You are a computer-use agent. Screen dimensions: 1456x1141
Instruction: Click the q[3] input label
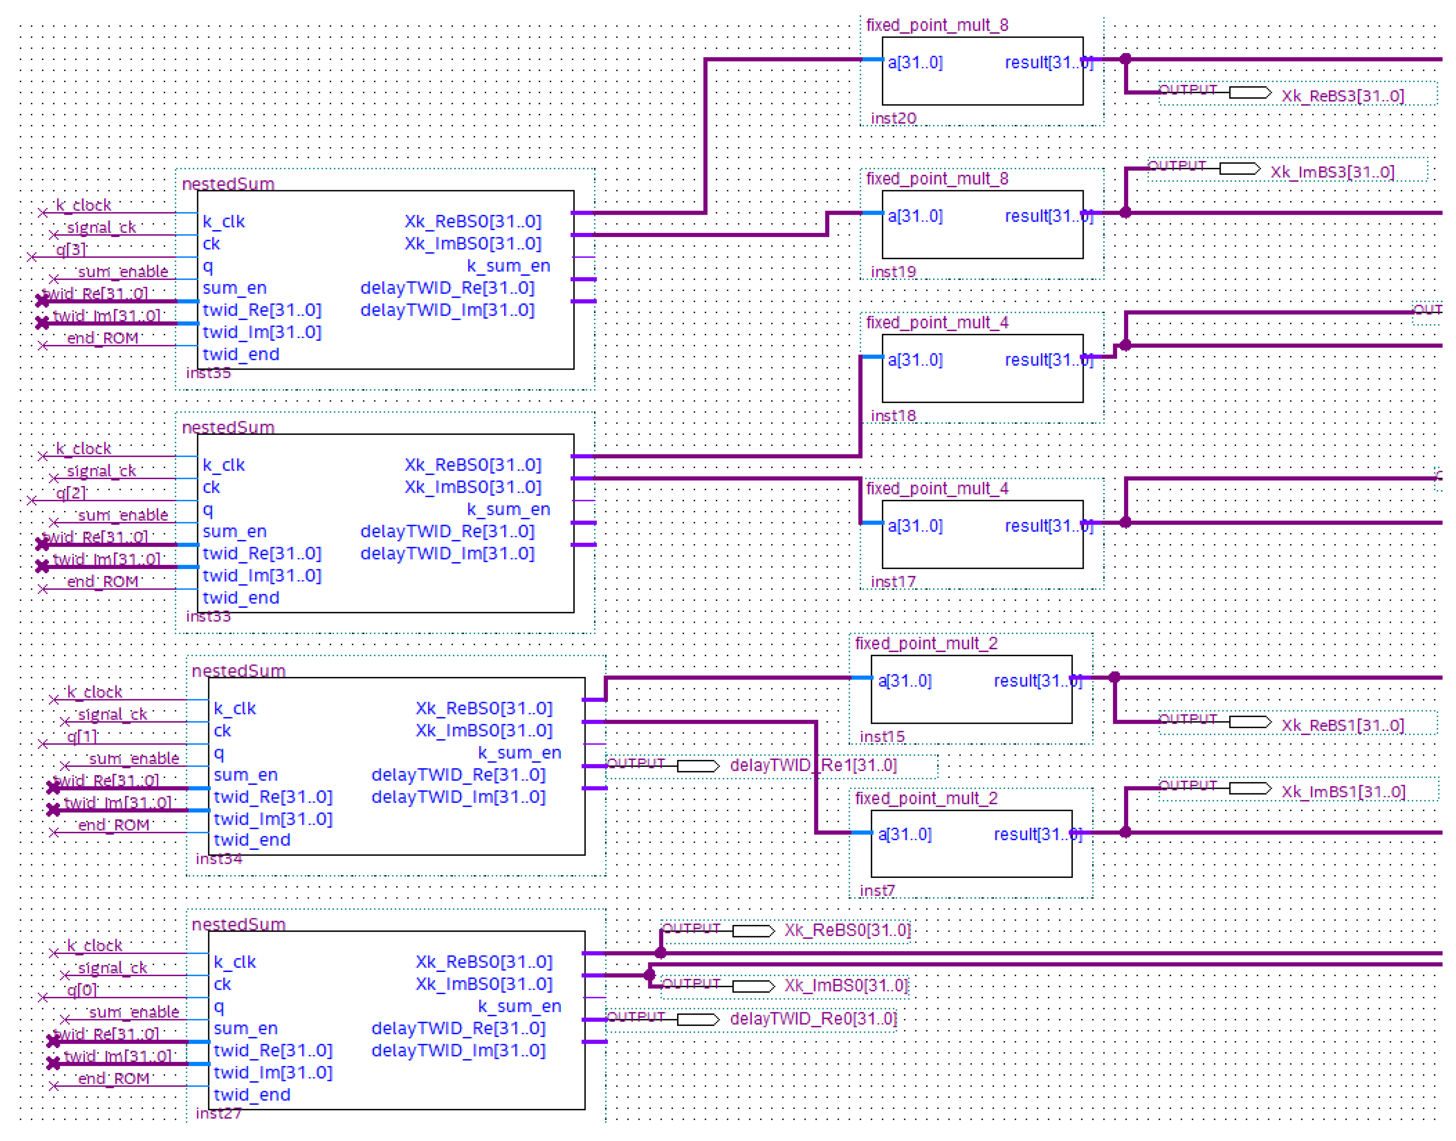coord(70,250)
